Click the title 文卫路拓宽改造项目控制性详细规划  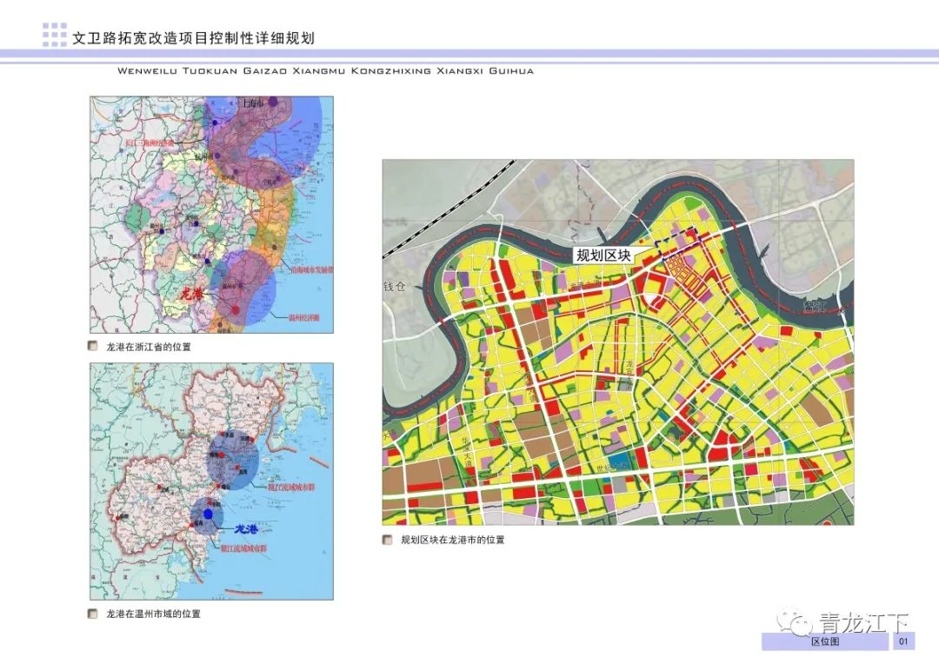click(193, 38)
